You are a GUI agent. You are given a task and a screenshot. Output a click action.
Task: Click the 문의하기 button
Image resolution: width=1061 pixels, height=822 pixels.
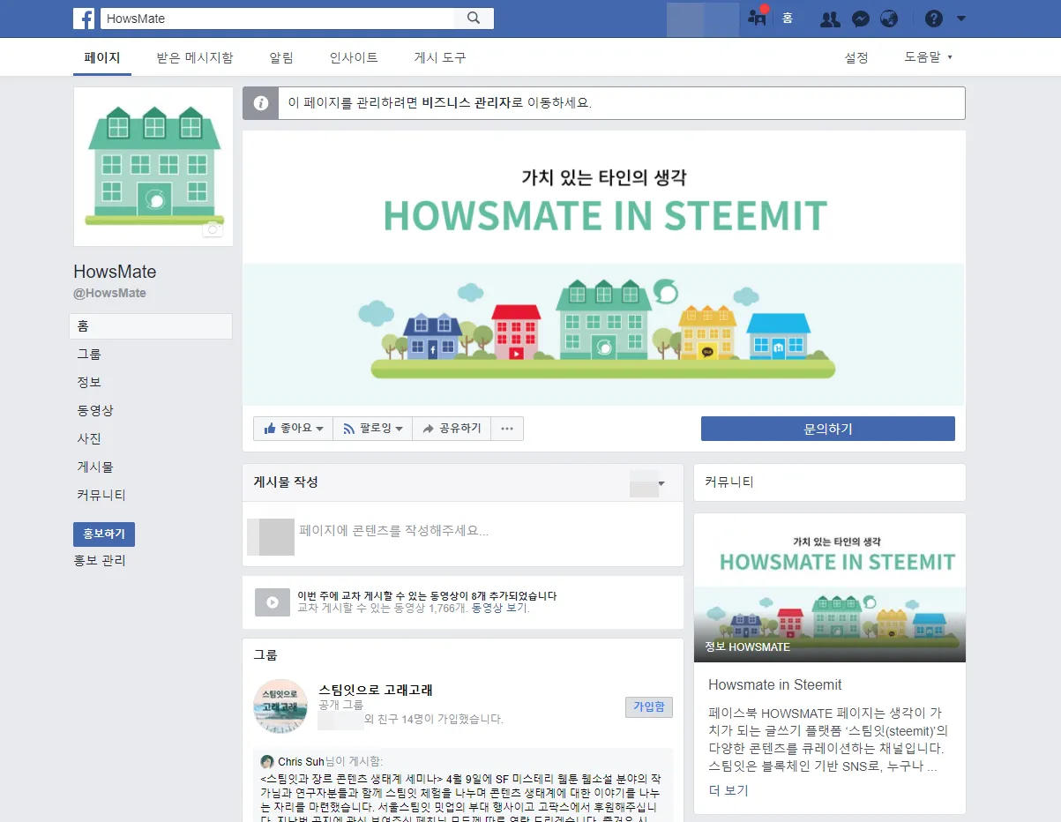[x=828, y=430]
